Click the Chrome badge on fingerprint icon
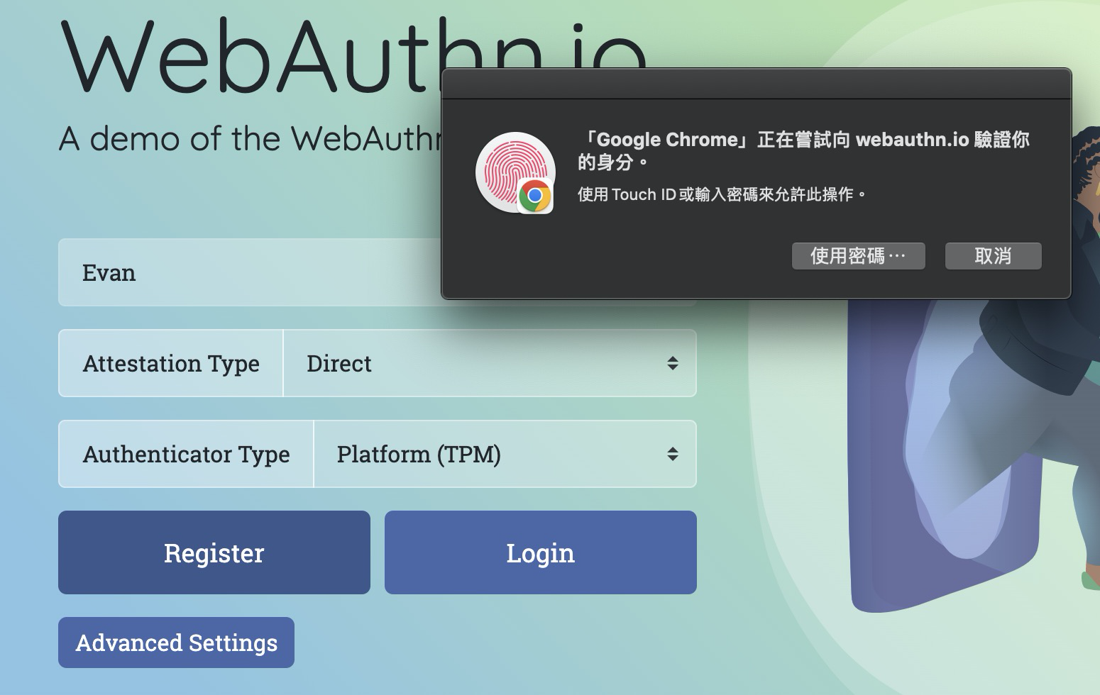Image resolution: width=1100 pixels, height=695 pixels. 535,196
